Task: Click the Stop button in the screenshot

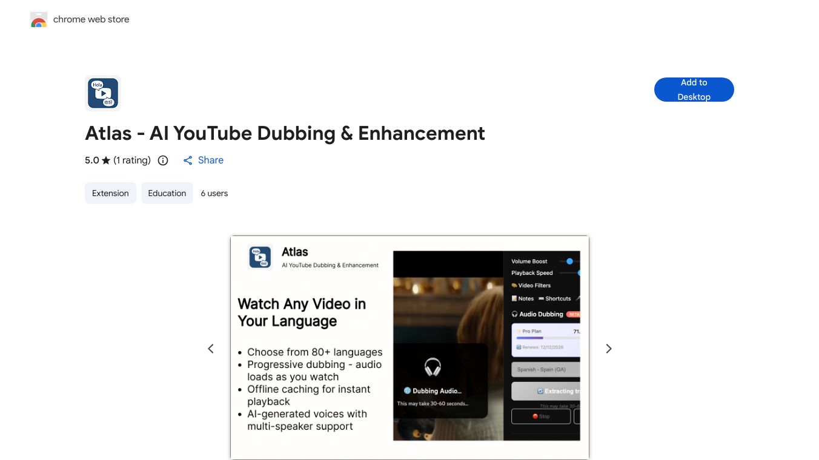Action: (541, 416)
